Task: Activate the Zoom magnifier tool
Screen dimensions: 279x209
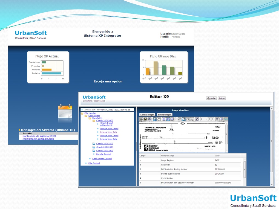Action: (155, 120)
